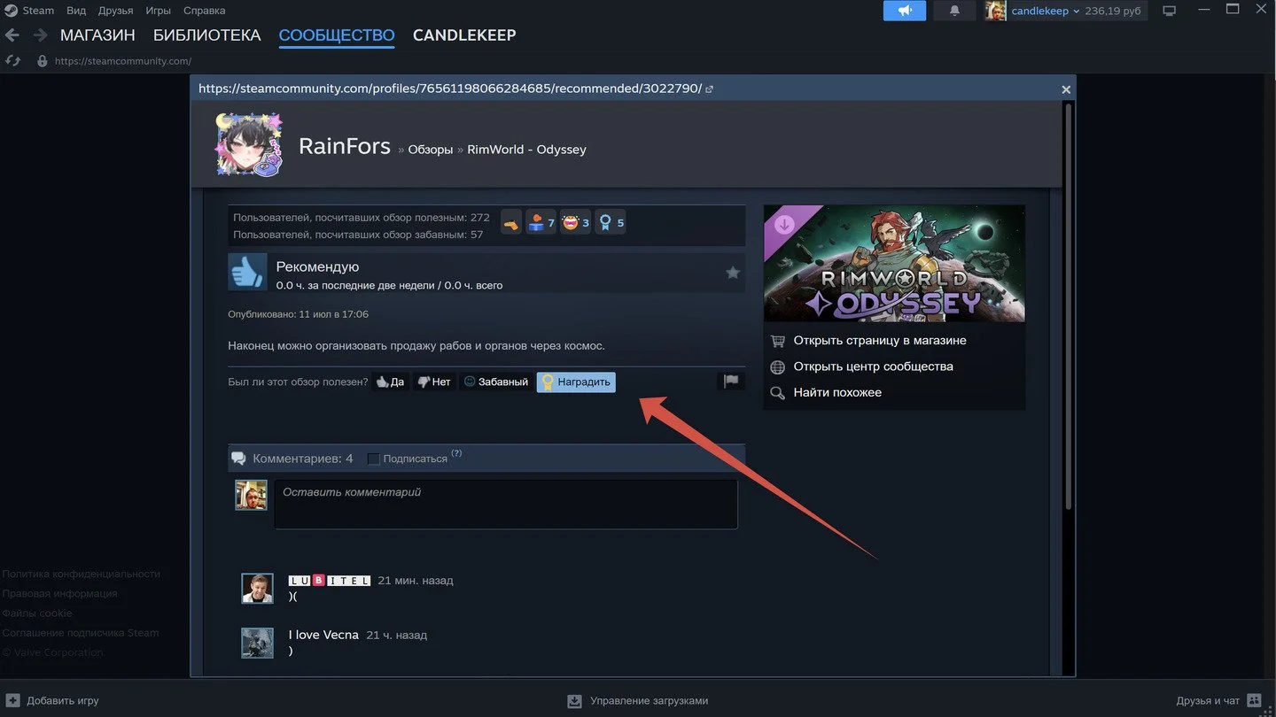Click the first award icon without a count

[x=511, y=223]
